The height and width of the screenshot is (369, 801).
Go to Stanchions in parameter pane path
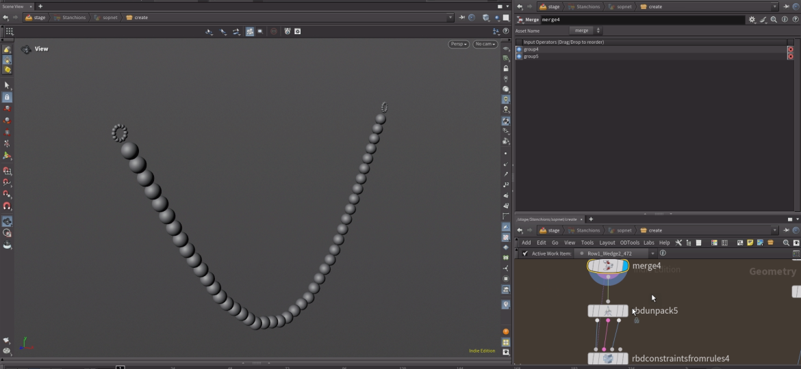pos(587,7)
